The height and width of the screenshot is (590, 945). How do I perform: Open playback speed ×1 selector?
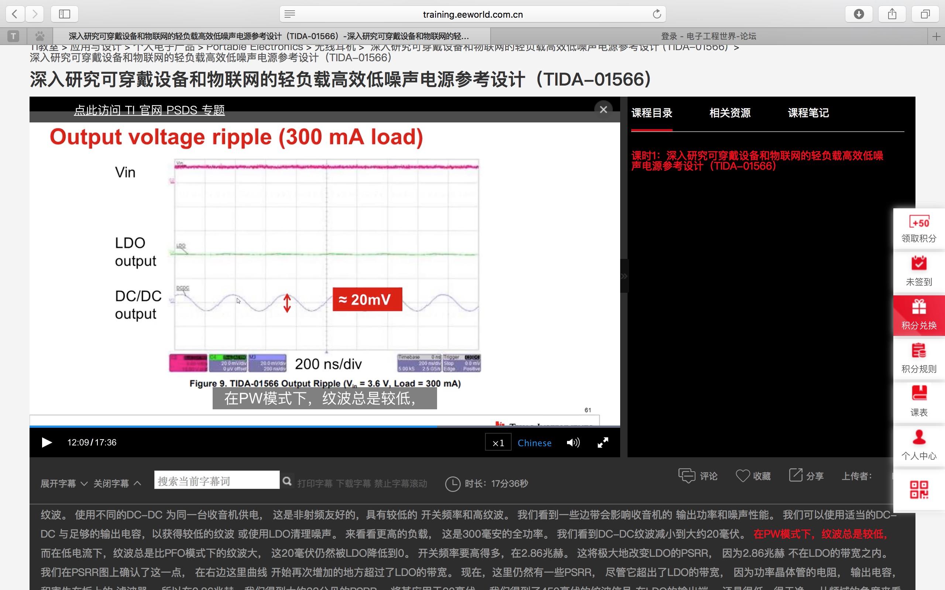pos(498,442)
